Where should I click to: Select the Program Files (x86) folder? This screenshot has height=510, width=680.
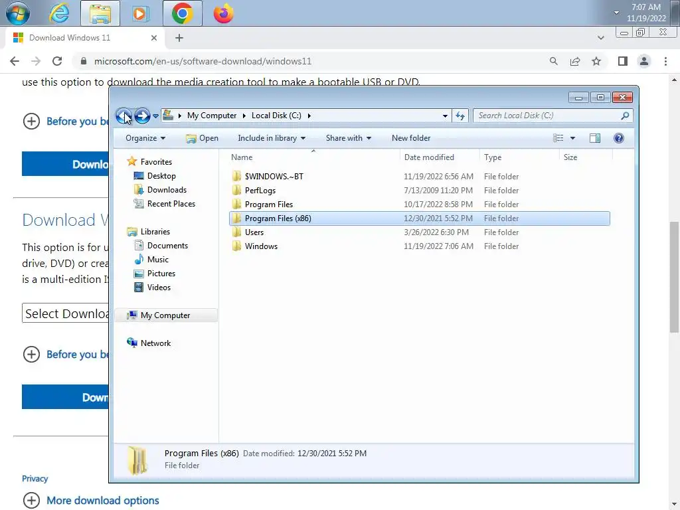(x=420, y=218)
